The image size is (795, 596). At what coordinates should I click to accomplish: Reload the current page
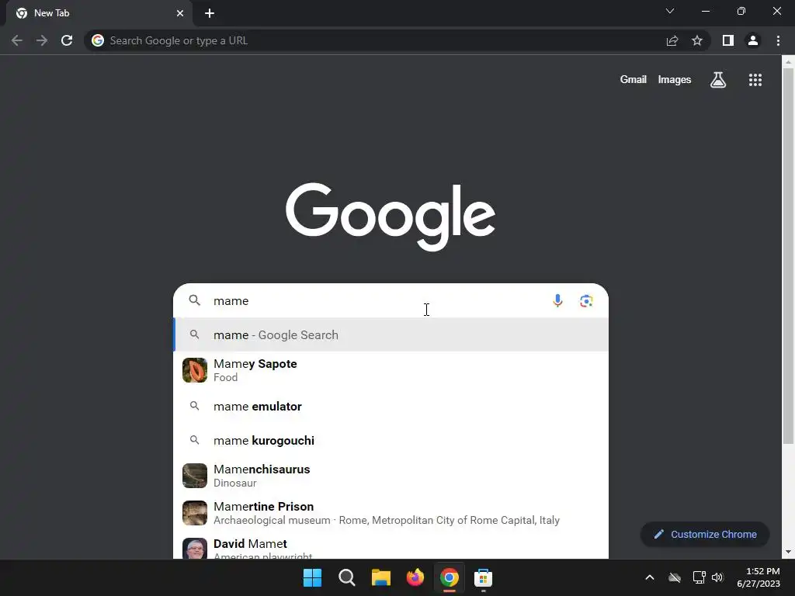click(x=67, y=40)
